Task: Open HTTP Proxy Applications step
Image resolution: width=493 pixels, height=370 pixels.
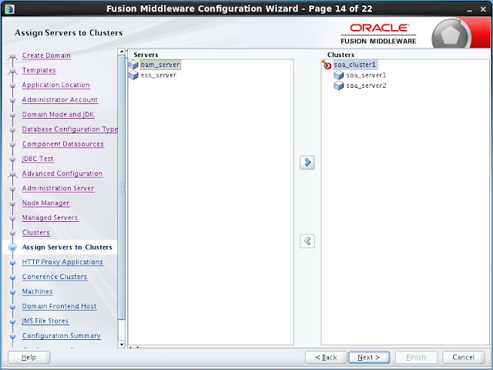Action: point(62,262)
